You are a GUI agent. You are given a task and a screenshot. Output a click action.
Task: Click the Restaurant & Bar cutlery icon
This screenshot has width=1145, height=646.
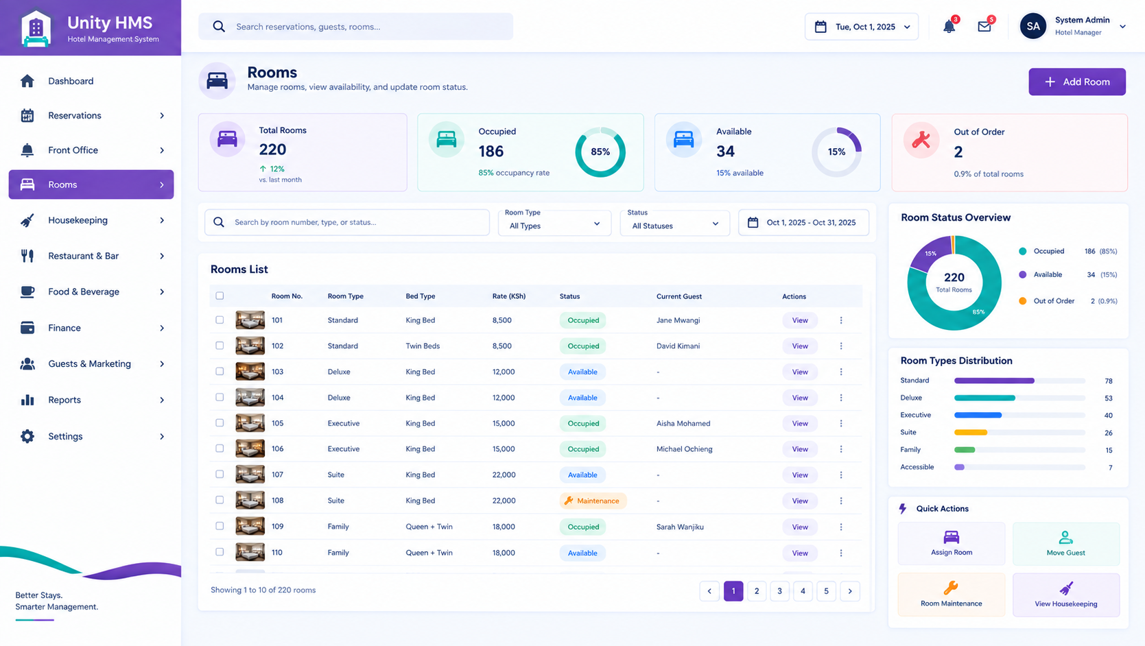(x=27, y=256)
